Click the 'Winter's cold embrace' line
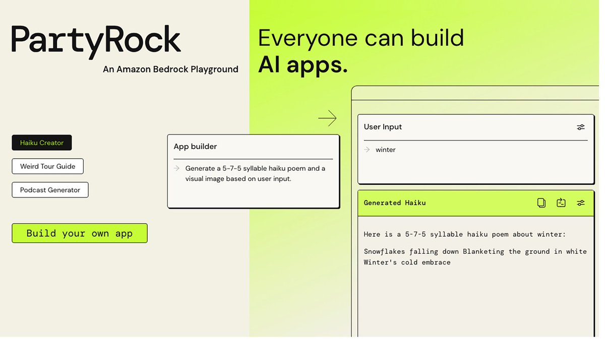The height and width of the screenshot is (340, 605). pos(407,262)
